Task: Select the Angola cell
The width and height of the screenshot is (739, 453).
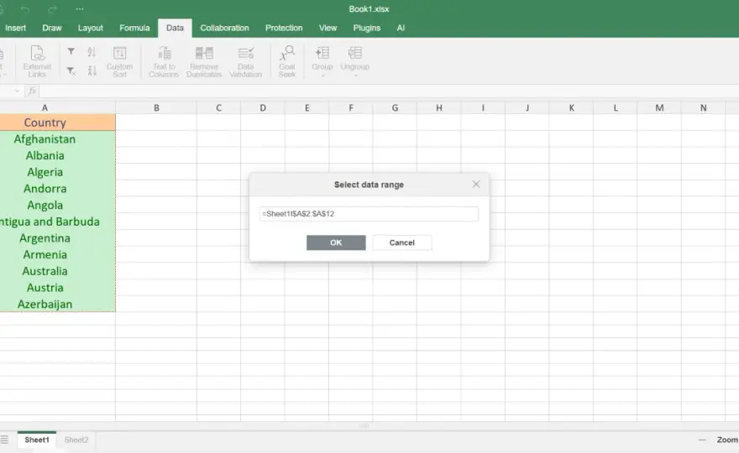Action: [57, 205]
